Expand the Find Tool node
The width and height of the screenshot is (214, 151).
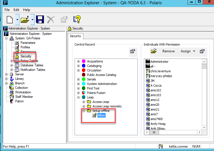[x=78, y=89]
